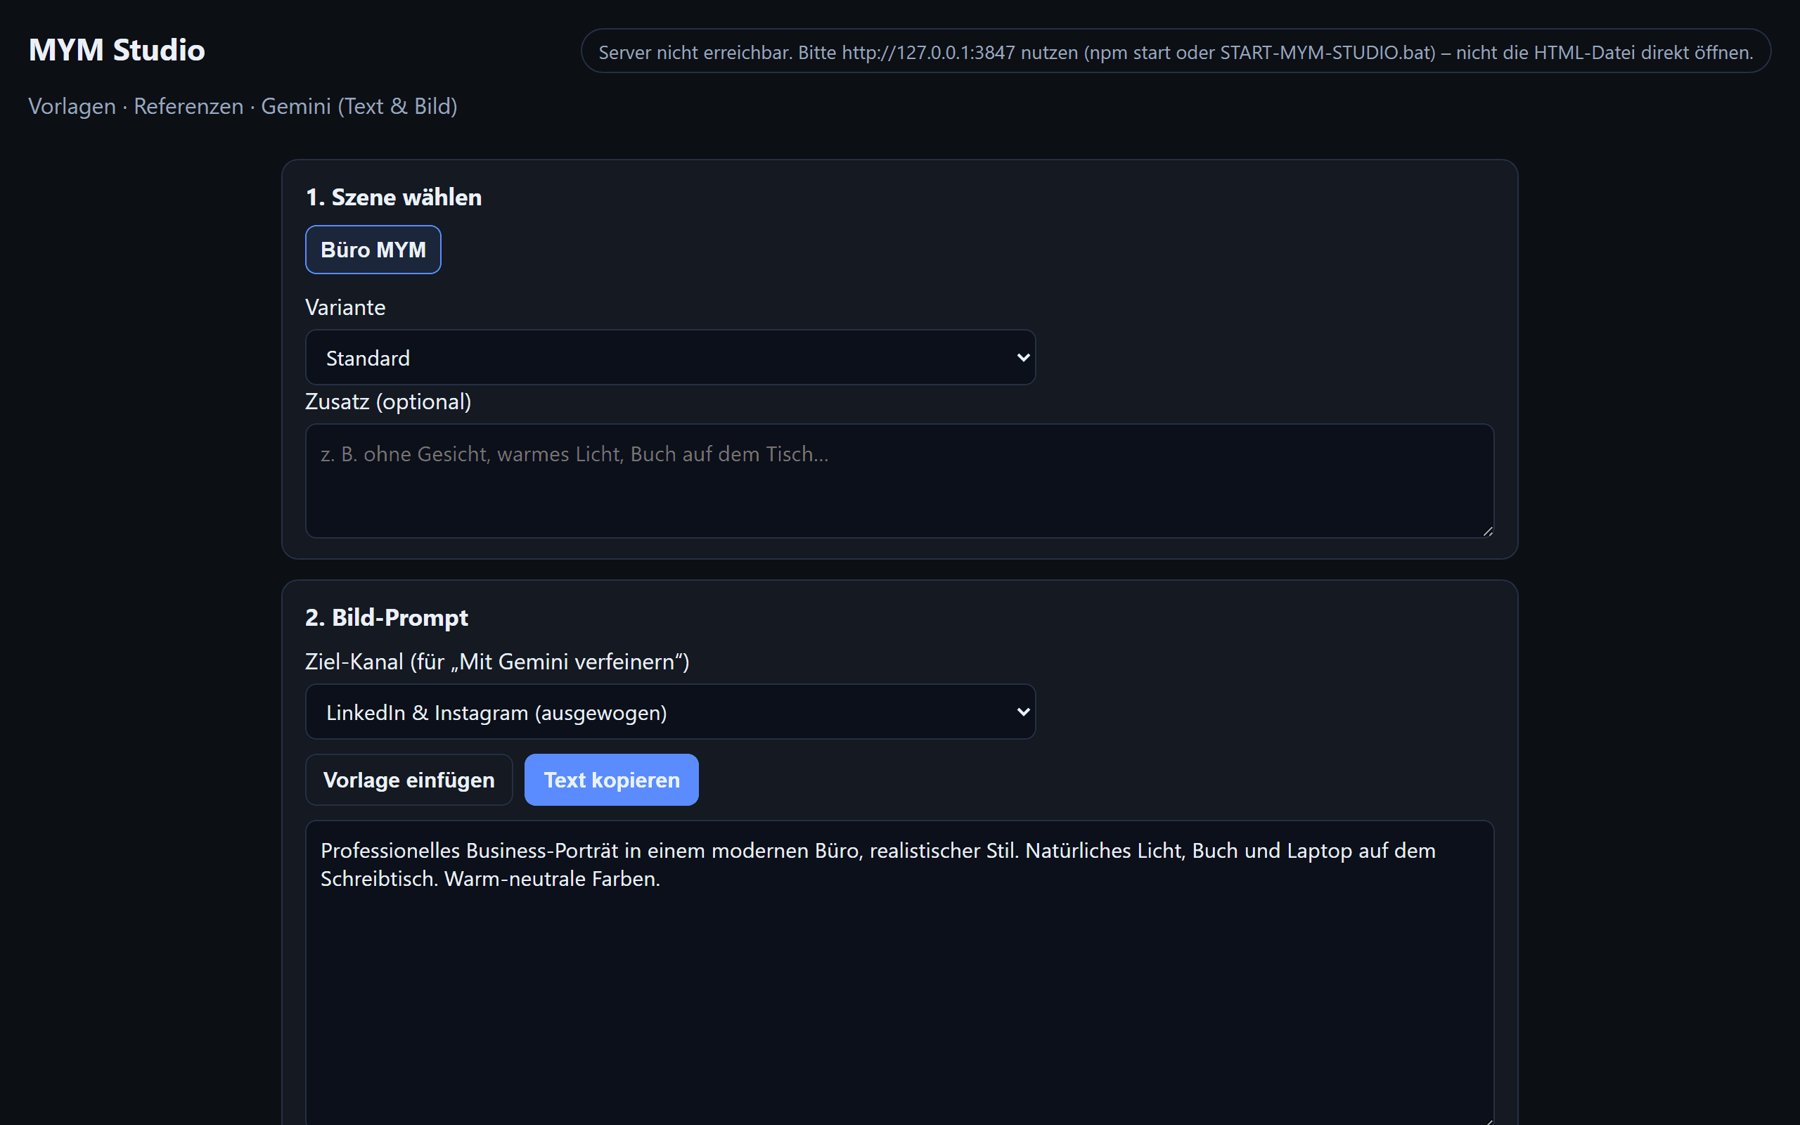1800x1125 pixels.
Task: Click the Vorlage einfügen button
Action: [x=409, y=780]
